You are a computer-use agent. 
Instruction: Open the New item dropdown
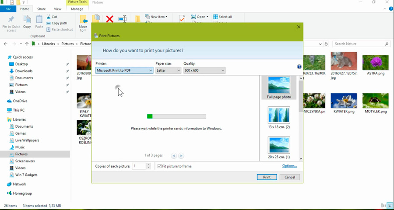(156, 17)
